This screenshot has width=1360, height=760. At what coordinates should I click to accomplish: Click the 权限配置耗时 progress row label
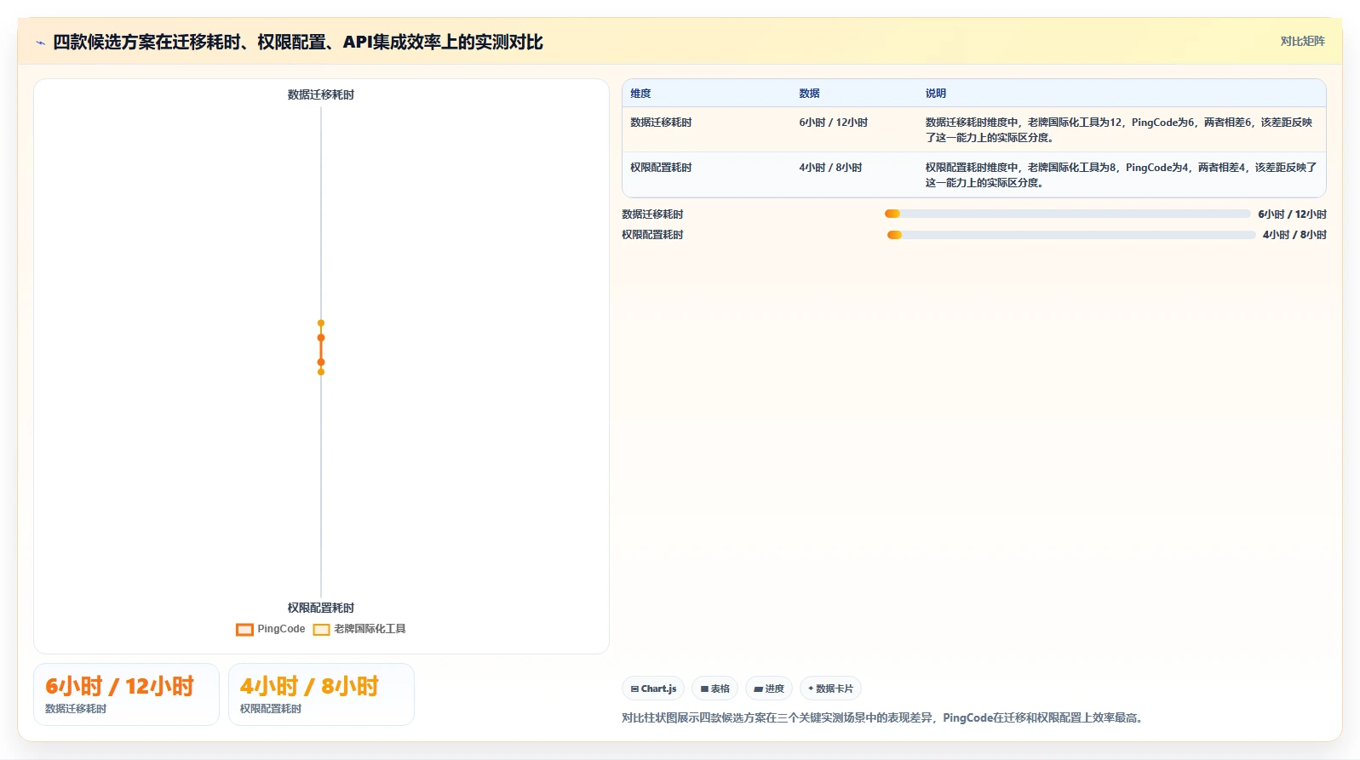click(x=652, y=235)
